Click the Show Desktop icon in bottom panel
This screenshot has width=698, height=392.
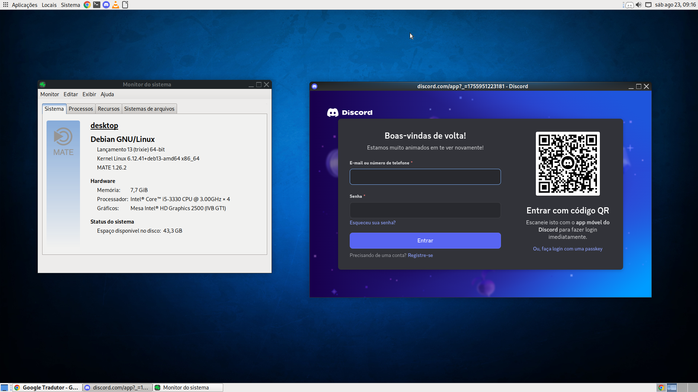click(4, 388)
